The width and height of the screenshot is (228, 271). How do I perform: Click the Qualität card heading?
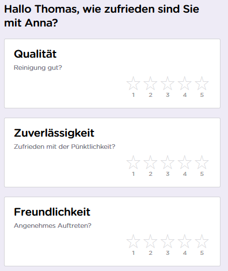pos(35,54)
